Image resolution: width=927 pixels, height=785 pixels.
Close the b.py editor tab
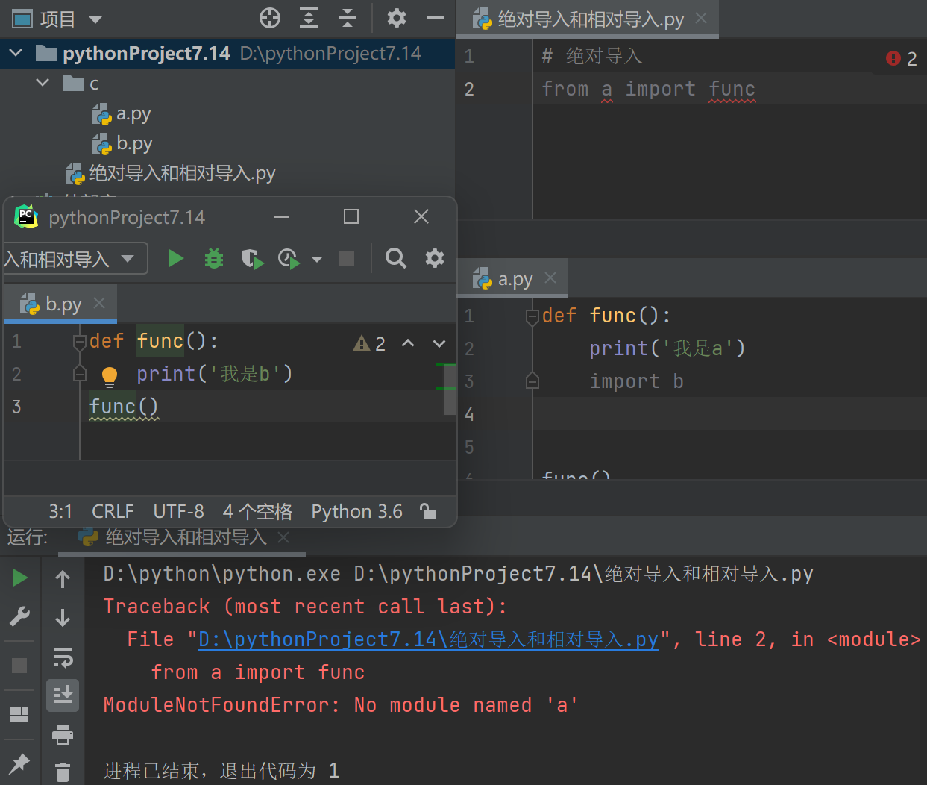(x=99, y=303)
